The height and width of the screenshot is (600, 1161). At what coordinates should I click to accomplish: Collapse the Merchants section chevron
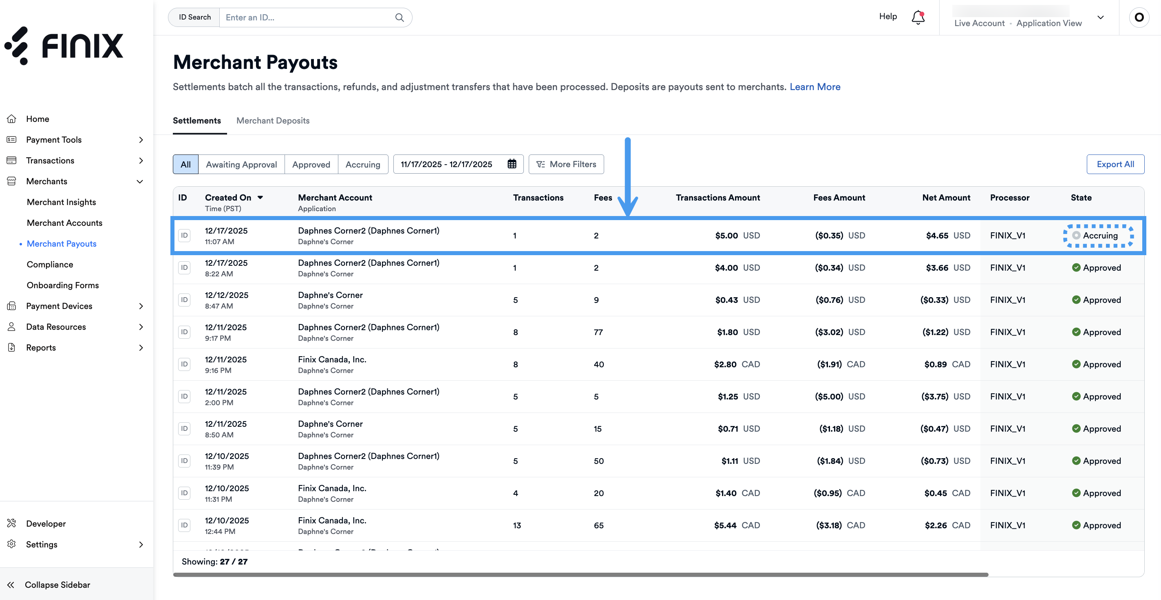coord(140,181)
